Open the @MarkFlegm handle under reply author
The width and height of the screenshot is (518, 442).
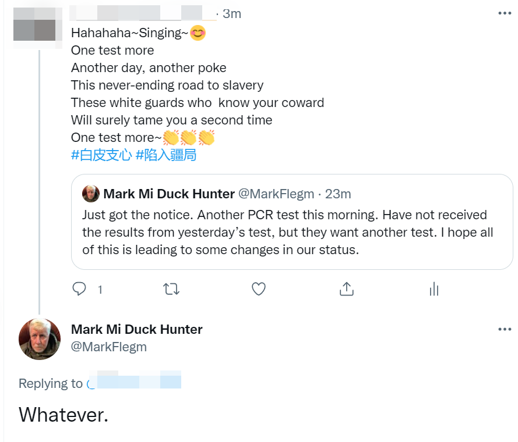[x=109, y=347]
